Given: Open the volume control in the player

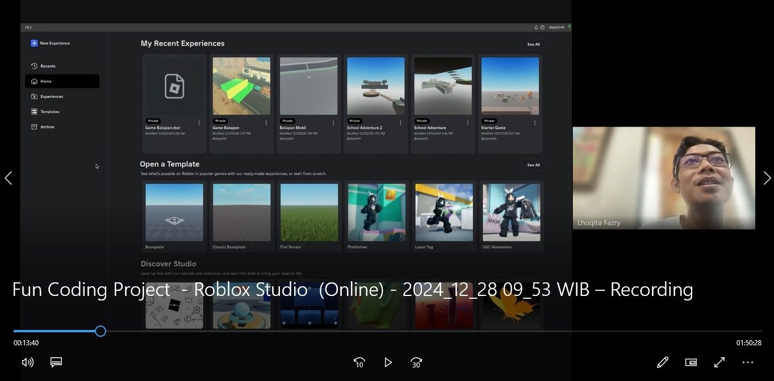Looking at the screenshot, I should click(x=27, y=362).
